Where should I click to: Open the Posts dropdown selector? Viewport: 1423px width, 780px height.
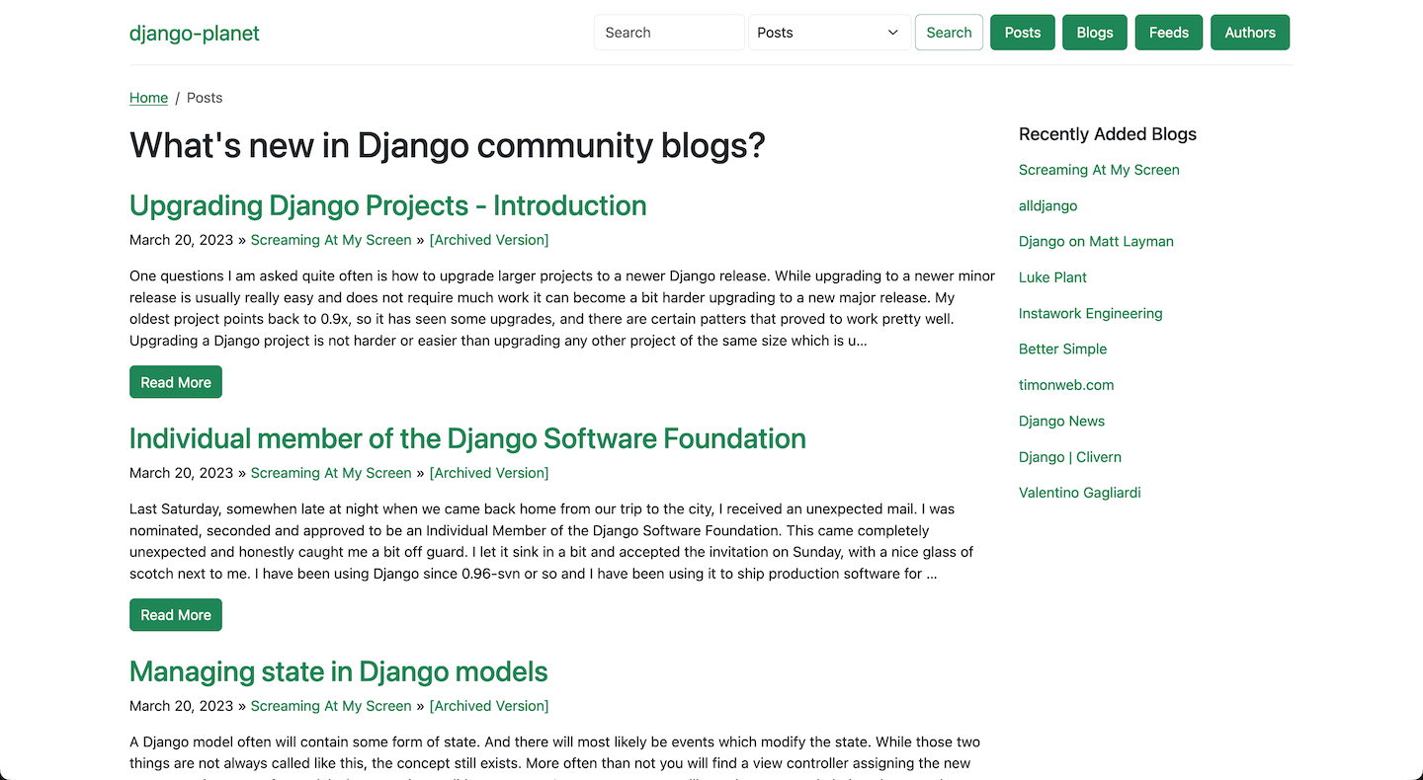[x=828, y=33]
